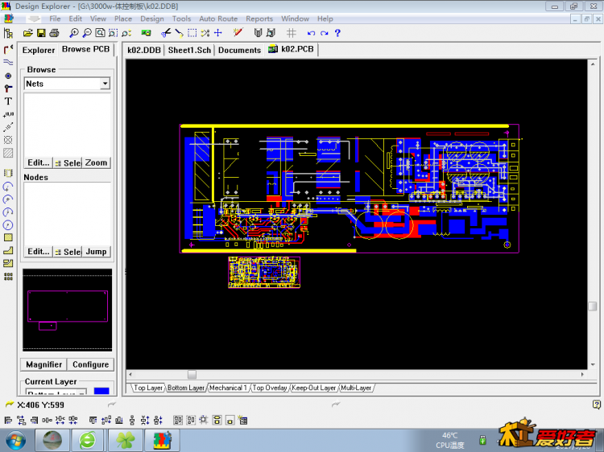The image size is (604, 452).
Task: Expand the Nets browse dropdown
Action: pyautogui.click(x=105, y=84)
